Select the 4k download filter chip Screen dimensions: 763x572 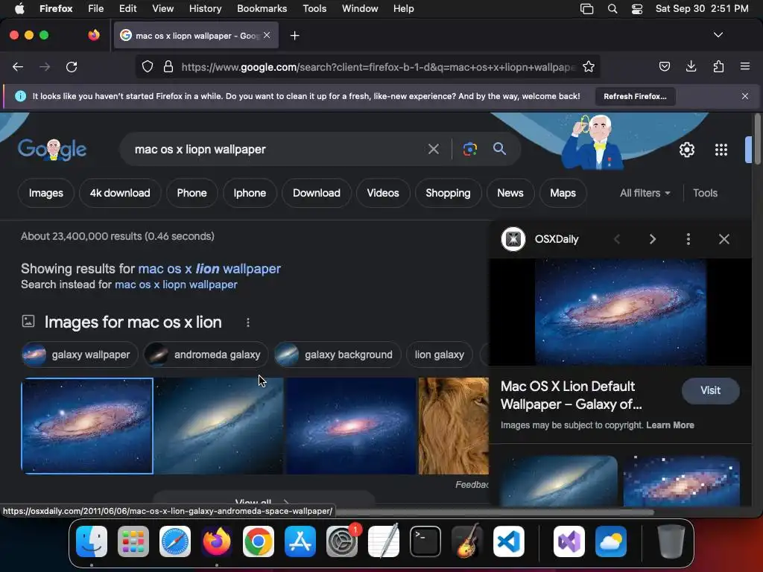tap(120, 193)
